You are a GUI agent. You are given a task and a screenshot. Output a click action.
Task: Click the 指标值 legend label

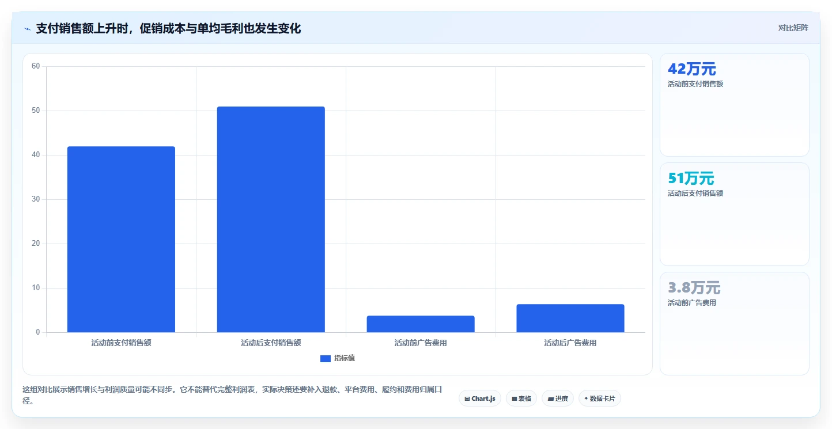click(x=345, y=358)
